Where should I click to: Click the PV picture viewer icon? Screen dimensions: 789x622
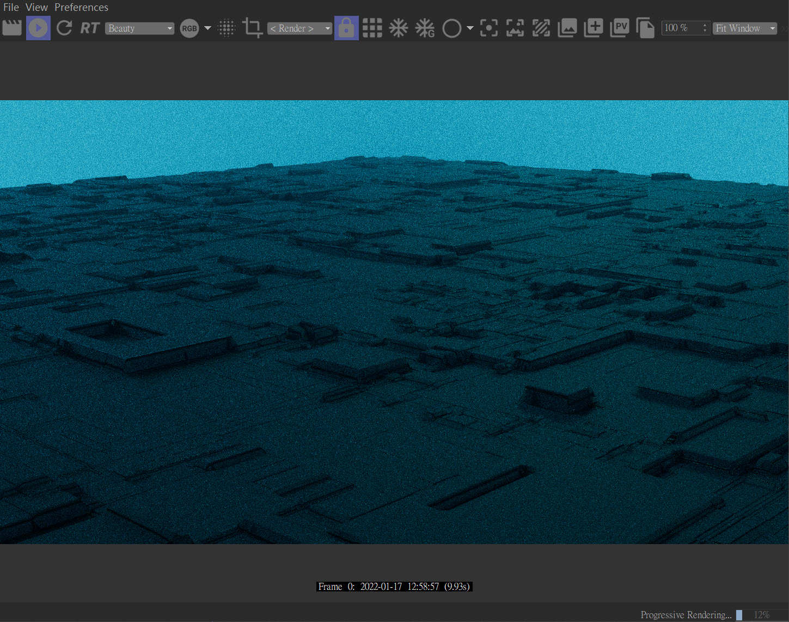coord(619,28)
